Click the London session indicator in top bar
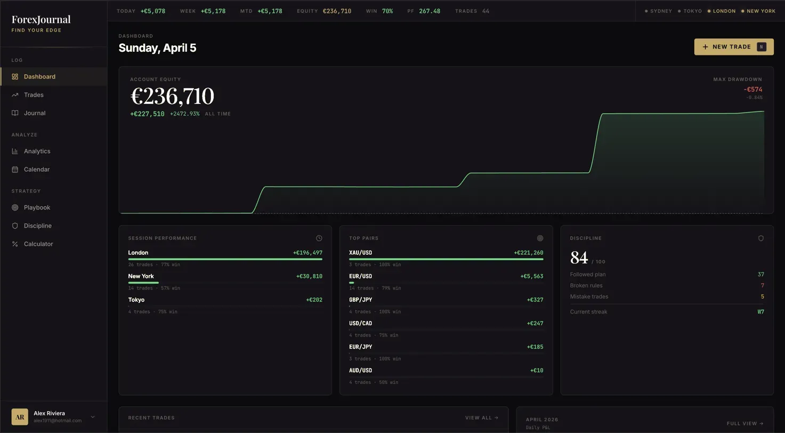785x433 pixels. [x=722, y=11]
